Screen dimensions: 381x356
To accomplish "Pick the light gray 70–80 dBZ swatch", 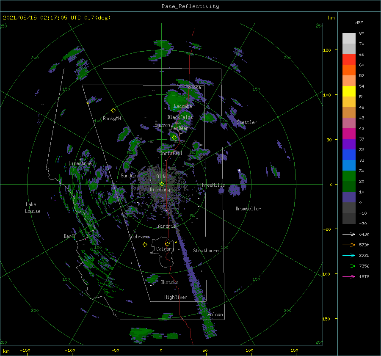I will [349, 39].
